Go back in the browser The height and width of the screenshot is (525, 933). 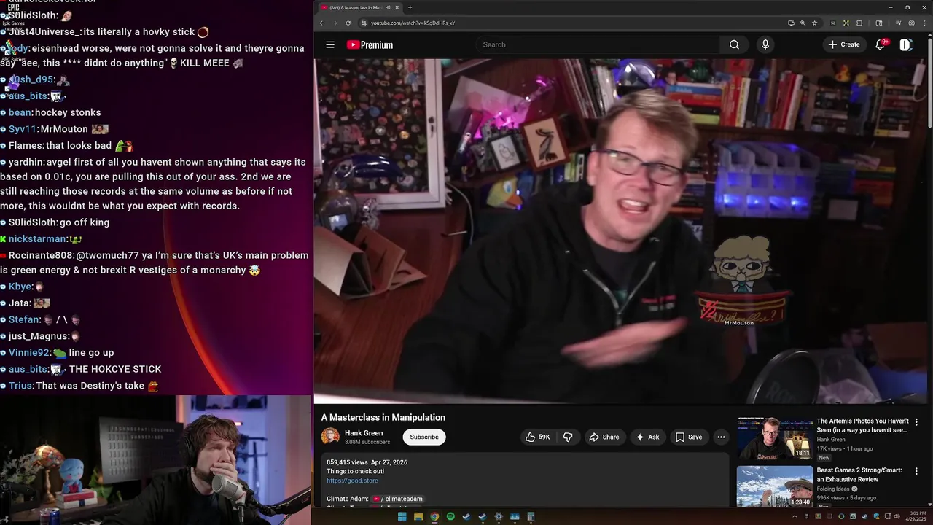tap(321, 23)
